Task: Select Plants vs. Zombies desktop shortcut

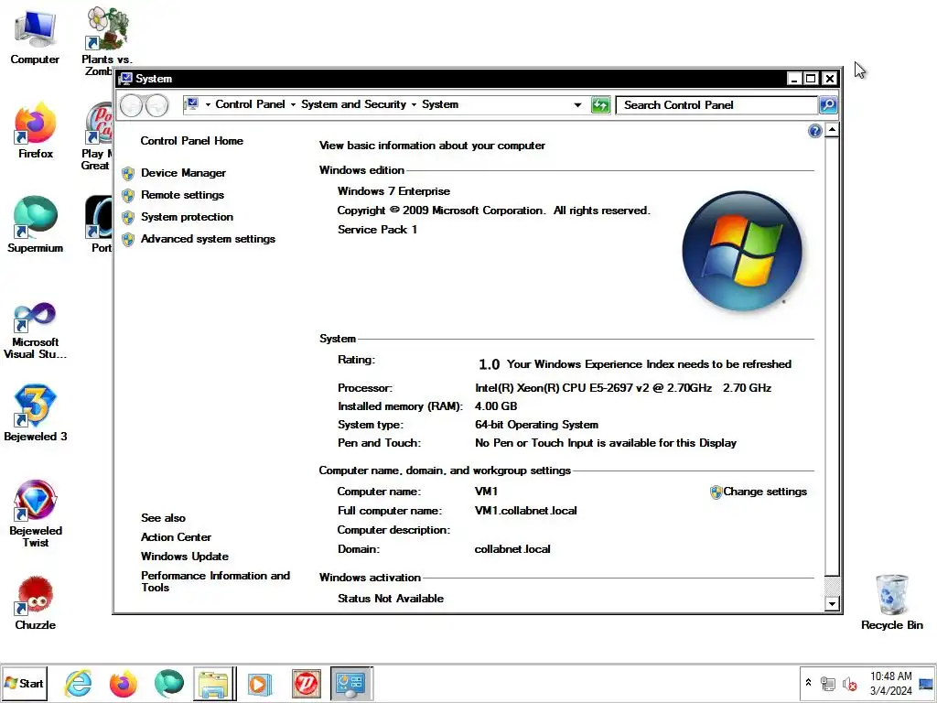Action: pyautogui.click(x=106, y=40)
